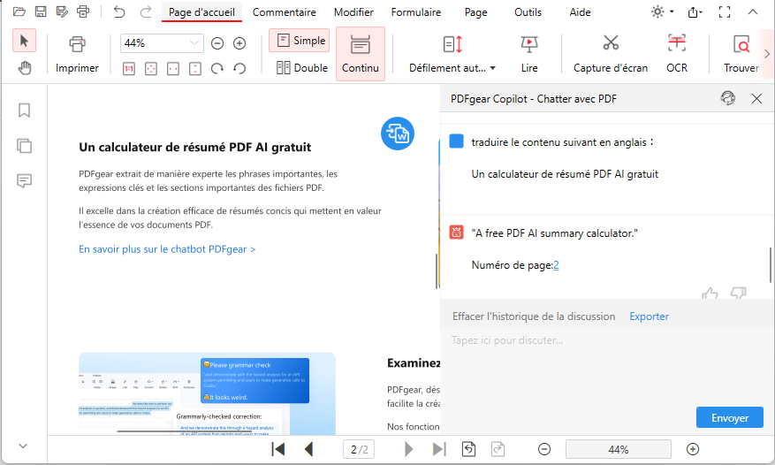Run the OCR tool

pos(677,55)
